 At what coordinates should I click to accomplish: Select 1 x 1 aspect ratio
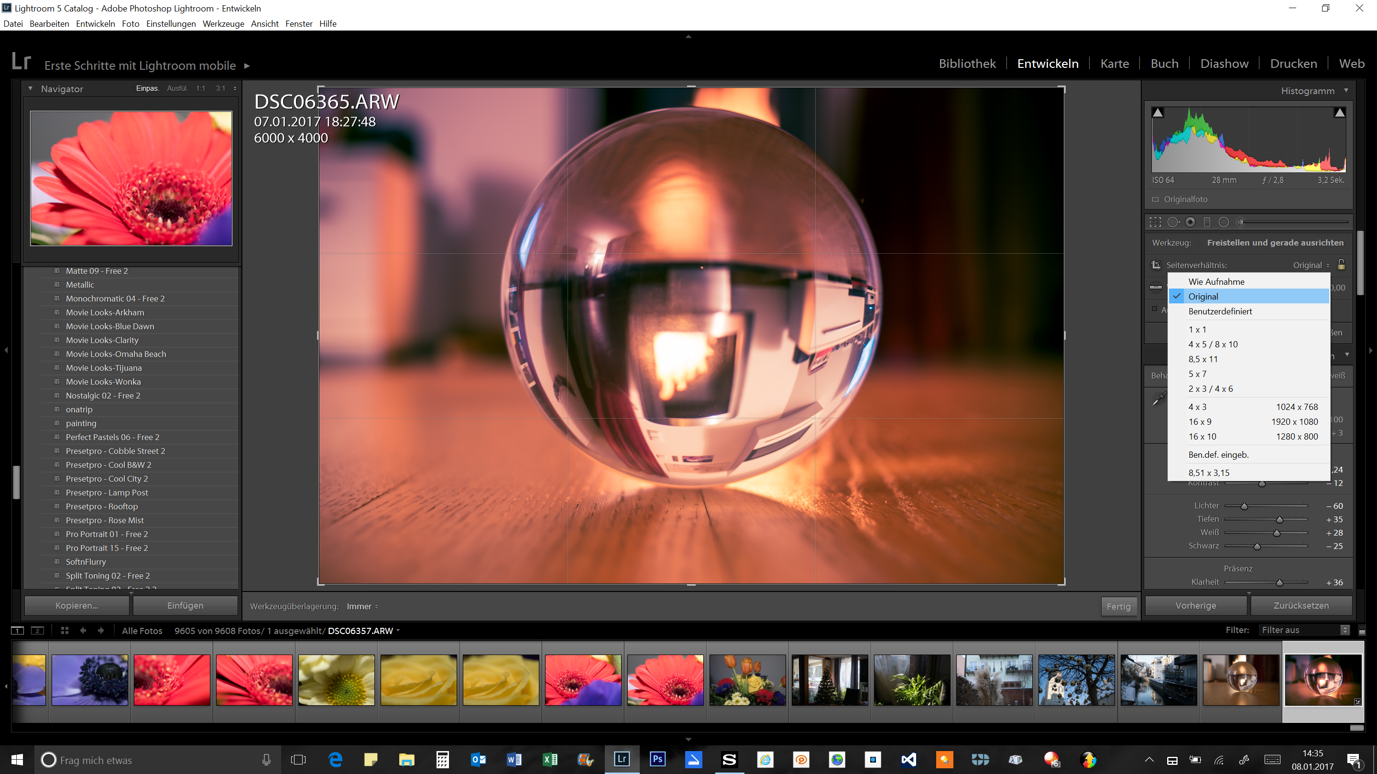(1249, 330)
